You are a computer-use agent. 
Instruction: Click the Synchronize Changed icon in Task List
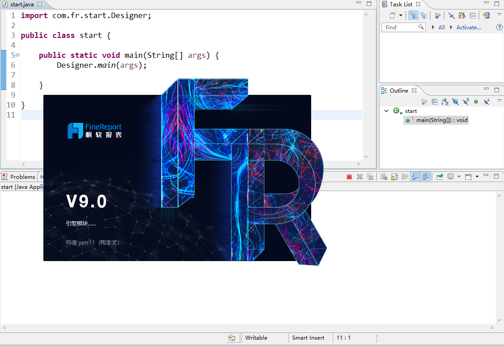click(486, 15)
